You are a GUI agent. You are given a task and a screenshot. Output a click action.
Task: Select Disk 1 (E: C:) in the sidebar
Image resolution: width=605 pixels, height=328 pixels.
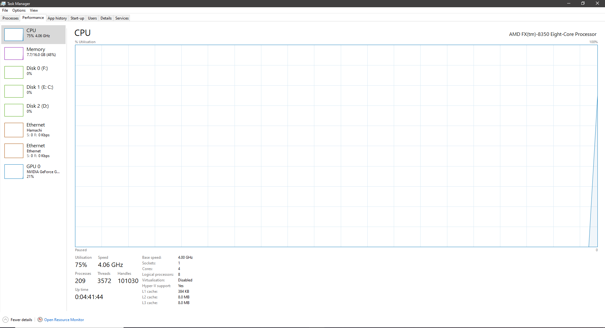pos(34,91)
